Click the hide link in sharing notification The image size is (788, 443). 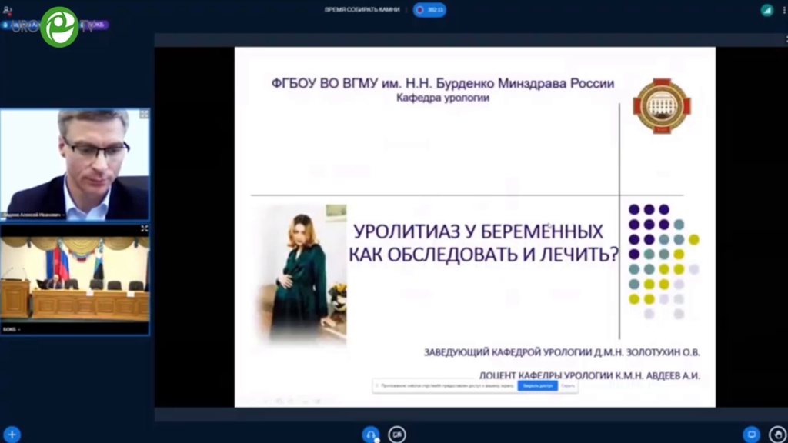568,385
